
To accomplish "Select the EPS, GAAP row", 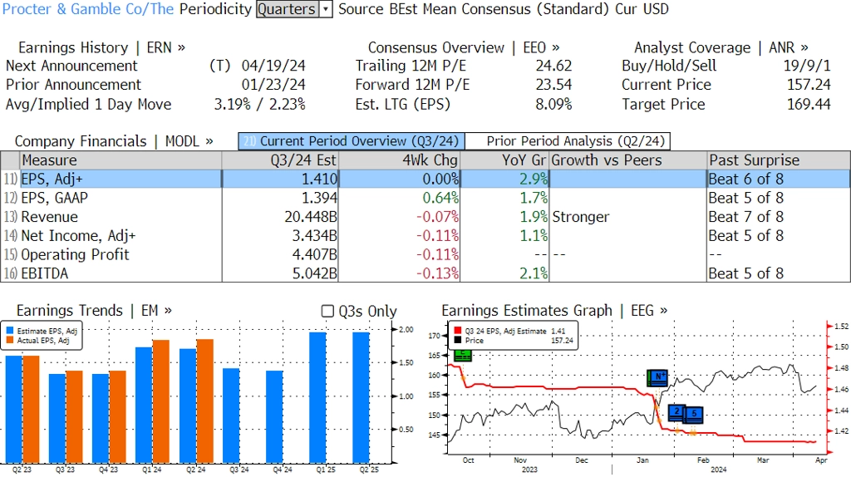I will (425, 198).
